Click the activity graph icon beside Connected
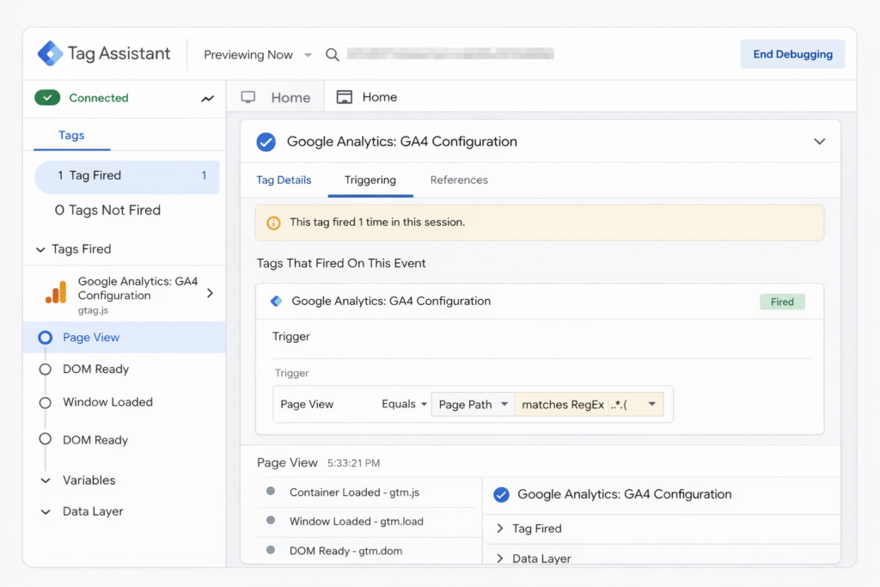880x587 pixels. (208, 99)
